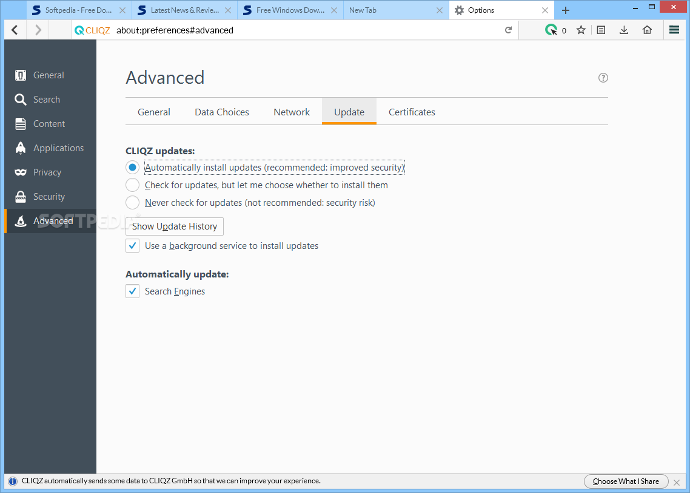This screenshot has height=493, width=690.
Task: Click the forward navigation arrow
Action: pyautogui.click(x=38, y=30)
